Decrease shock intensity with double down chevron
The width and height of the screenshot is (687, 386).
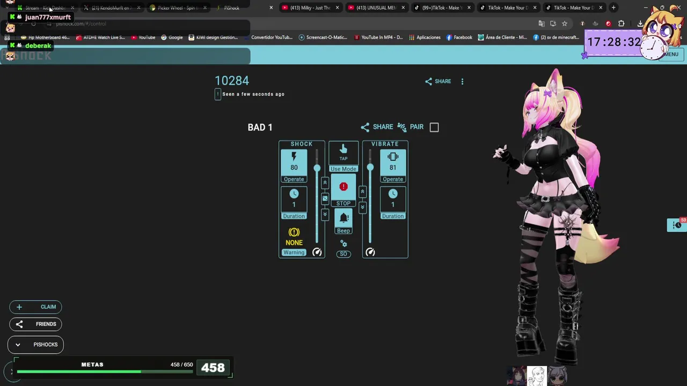(x=325, y=214)
